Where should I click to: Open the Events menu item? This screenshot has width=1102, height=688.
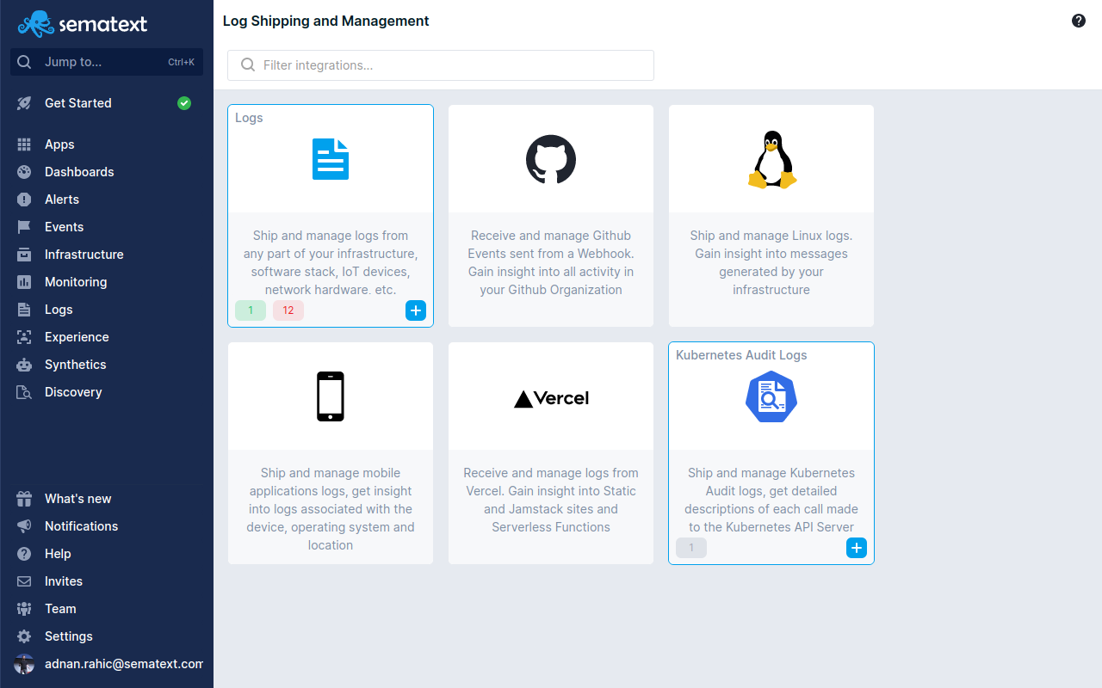pyautogui.click(x=107, y=227)
